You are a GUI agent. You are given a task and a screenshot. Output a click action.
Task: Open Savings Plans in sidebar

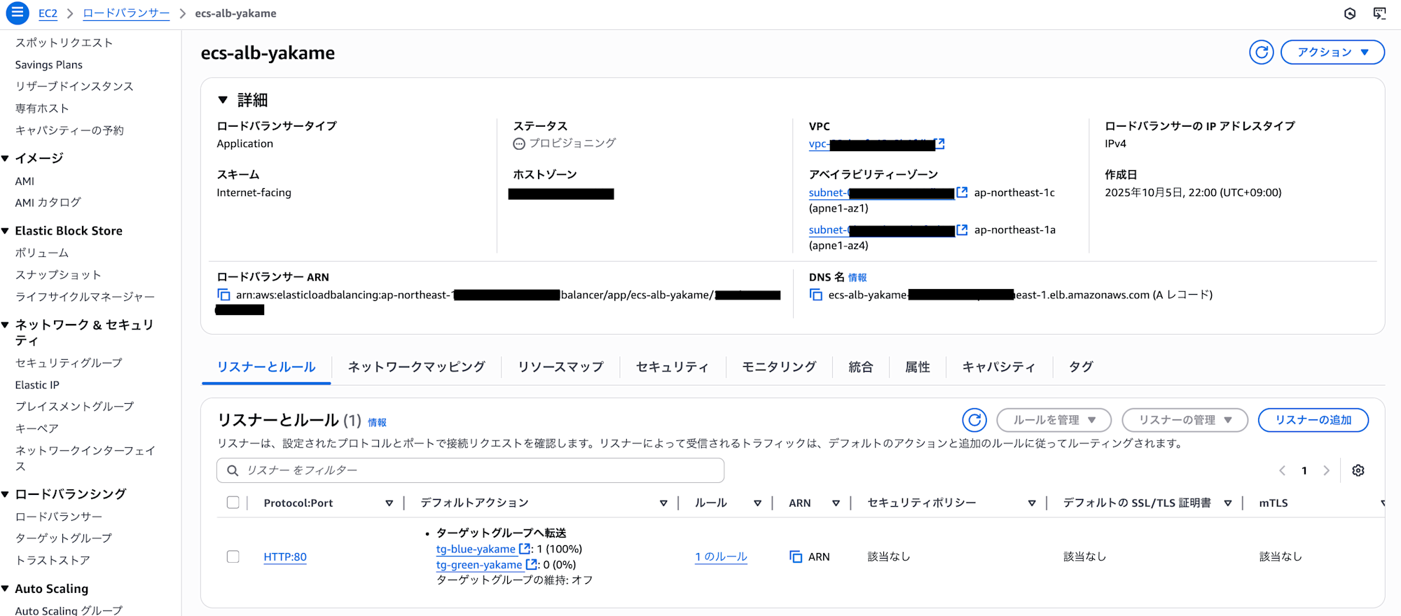tap(48, 64)
